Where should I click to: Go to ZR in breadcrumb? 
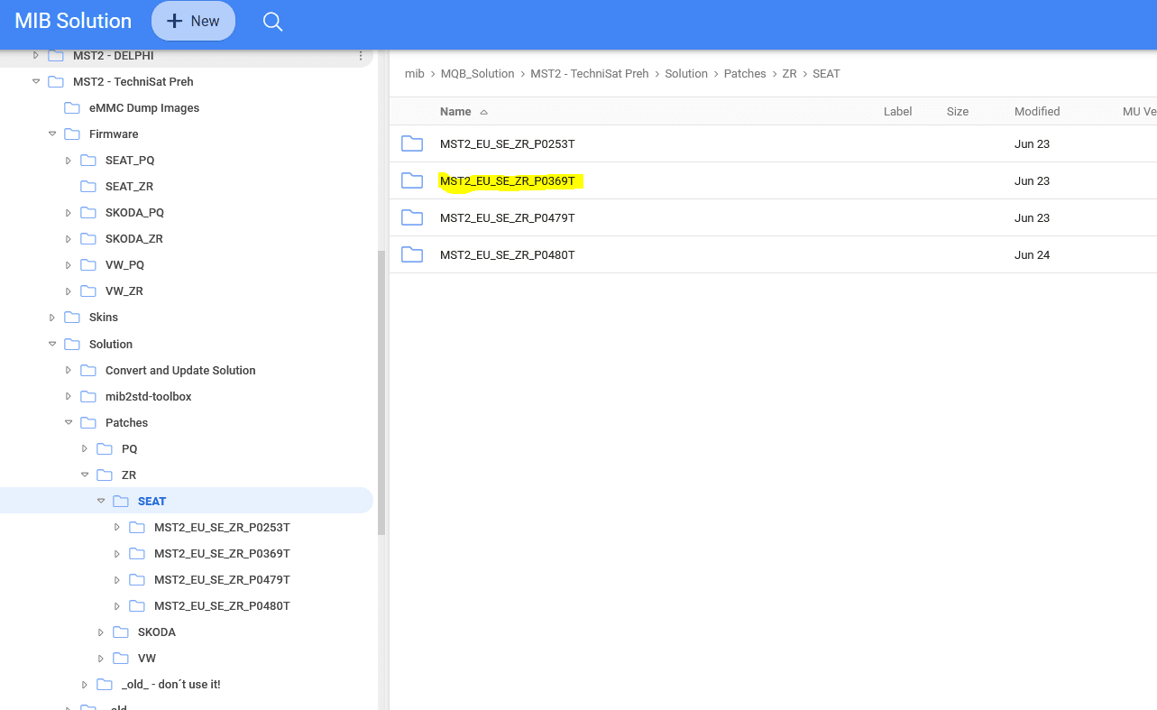point(789,74)
